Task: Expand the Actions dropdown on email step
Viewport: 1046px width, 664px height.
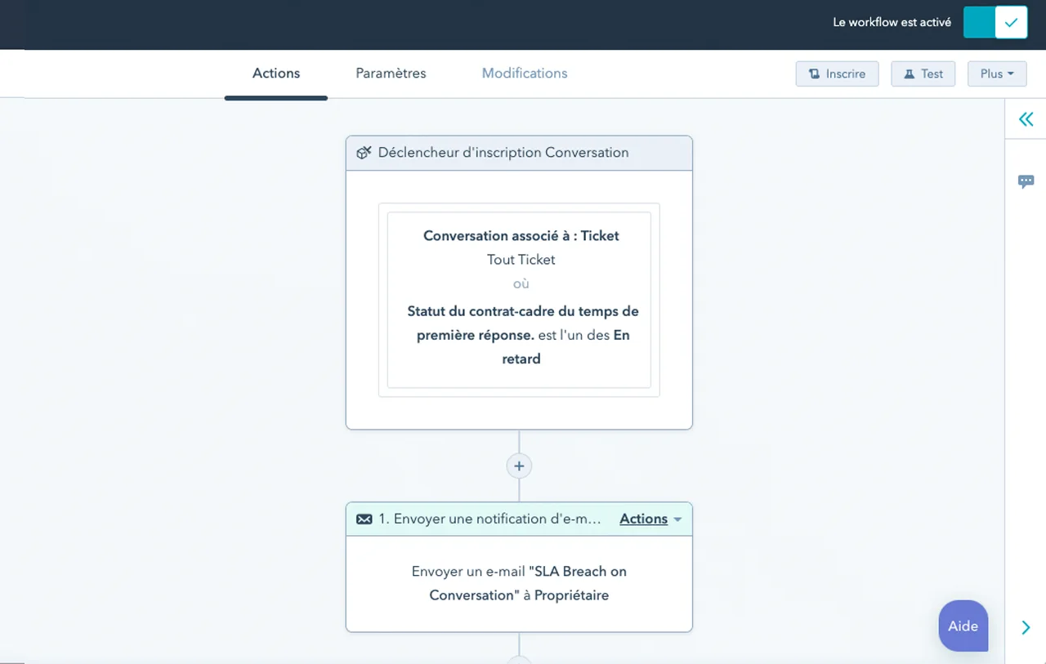Action: tap(650, 519)
